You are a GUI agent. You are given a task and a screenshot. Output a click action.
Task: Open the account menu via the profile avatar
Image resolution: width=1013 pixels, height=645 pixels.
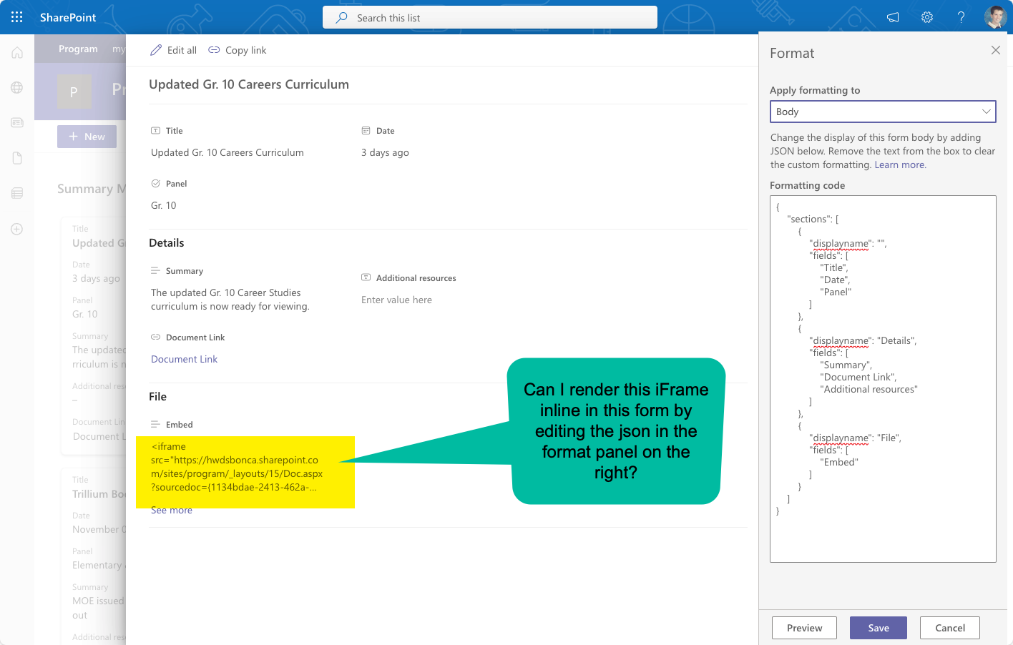[995, 17]
